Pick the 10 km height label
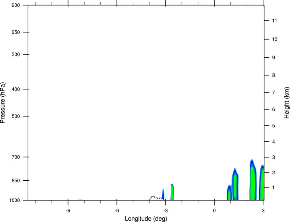 (275, 39)
